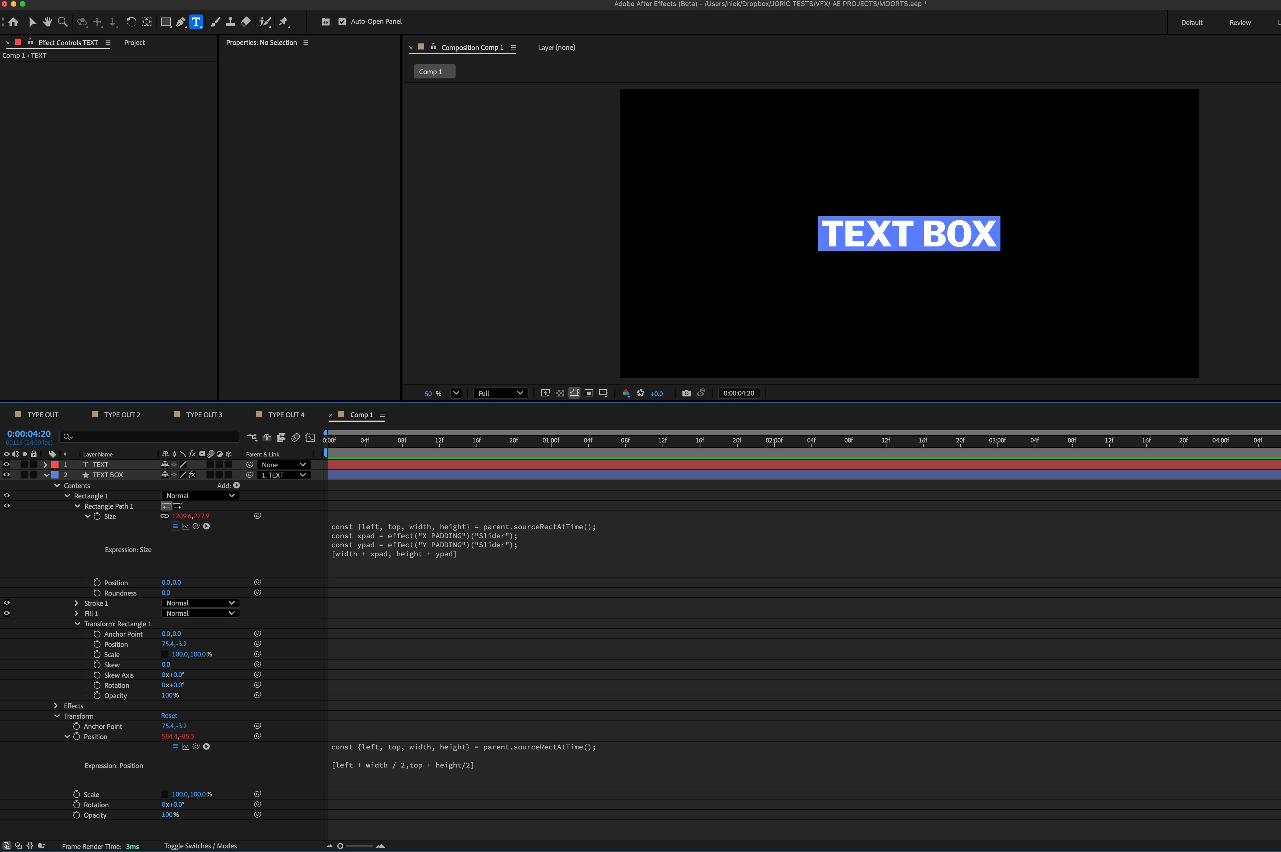Switch to the Project panel tab
Image resolution: width=1281 pixels, height=852 pixels.
(x=134, y=42)
